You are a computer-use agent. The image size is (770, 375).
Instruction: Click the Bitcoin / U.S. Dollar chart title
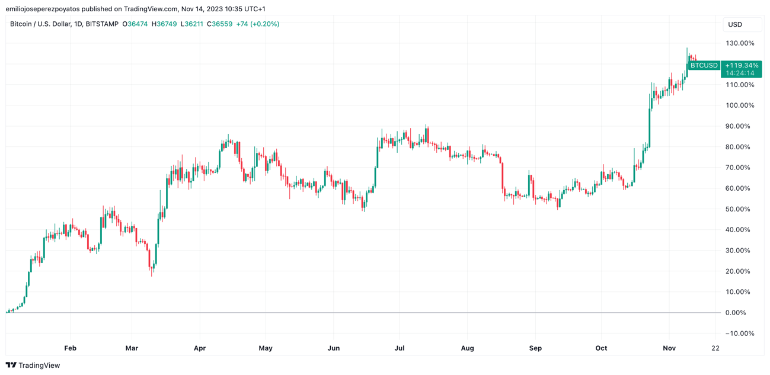pos(64,24)
